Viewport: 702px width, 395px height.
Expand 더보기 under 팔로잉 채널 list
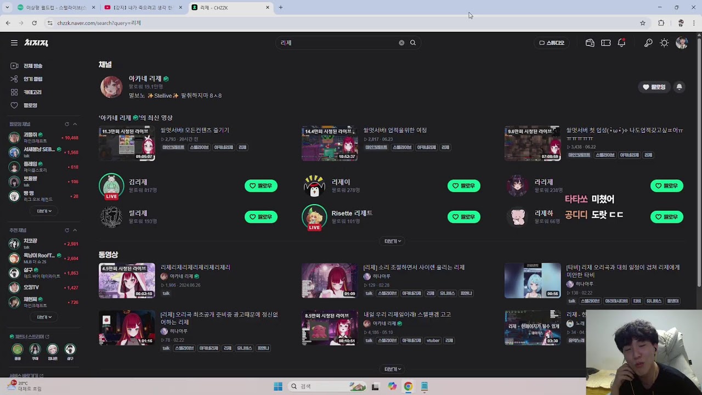click(x=44, y=211)
